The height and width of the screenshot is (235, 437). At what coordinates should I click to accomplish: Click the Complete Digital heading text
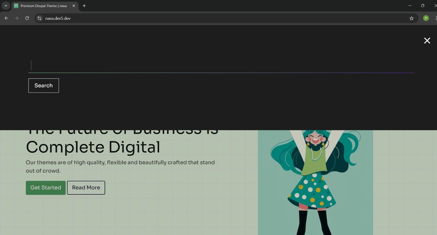click(x=93, y=147)
